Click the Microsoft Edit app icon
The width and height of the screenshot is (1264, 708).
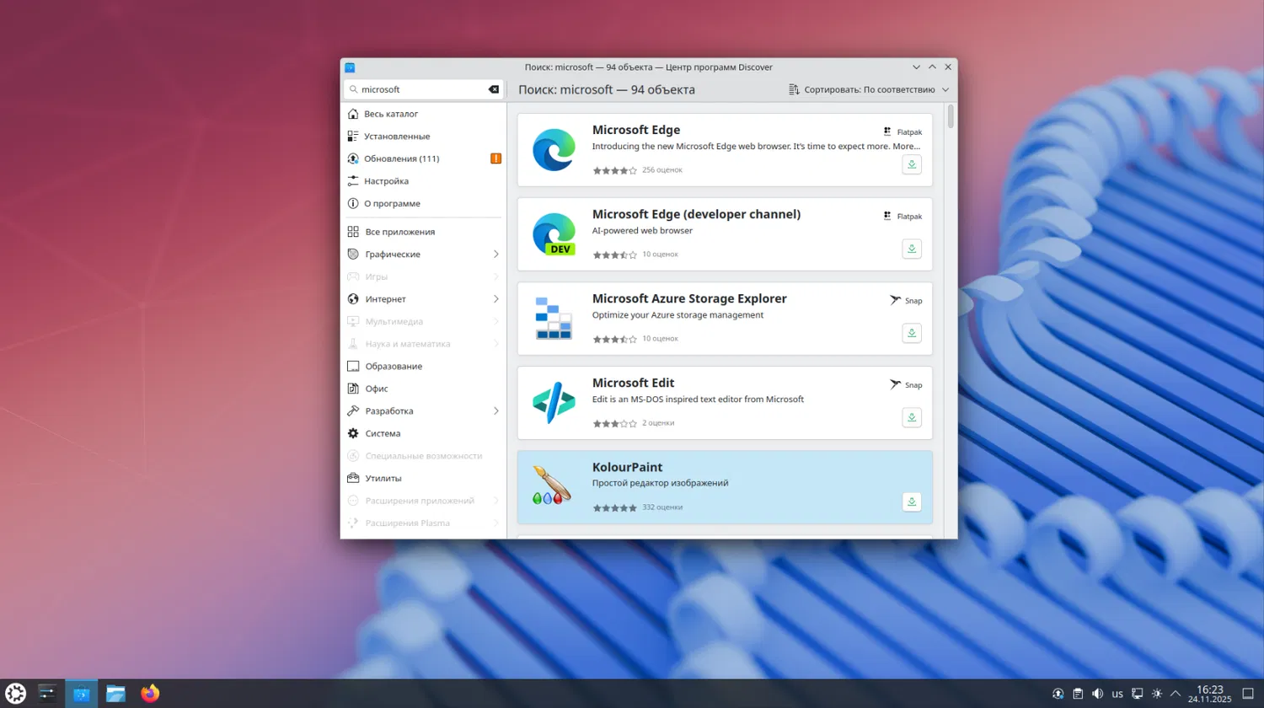tap(554, 403)
